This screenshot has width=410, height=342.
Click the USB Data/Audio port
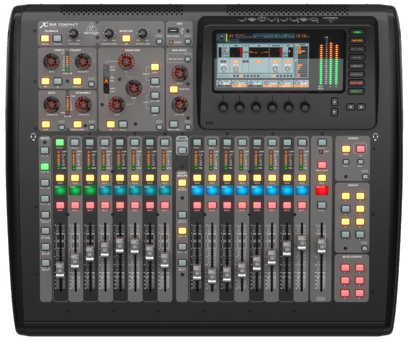(x=173, y=31)
